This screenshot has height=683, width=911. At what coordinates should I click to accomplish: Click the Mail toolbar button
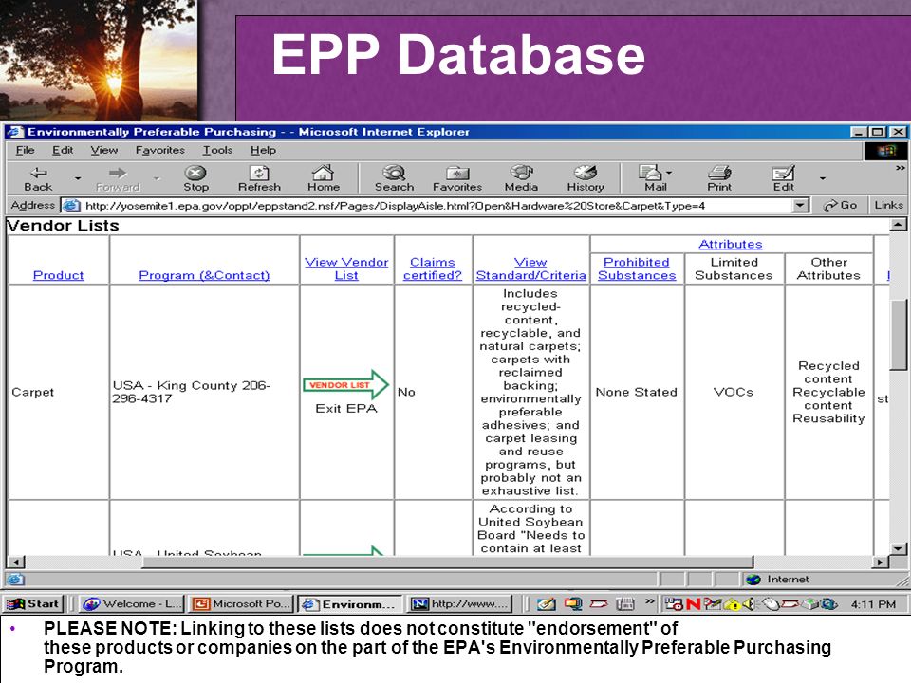pyautogui.click(x=654, y=179)
